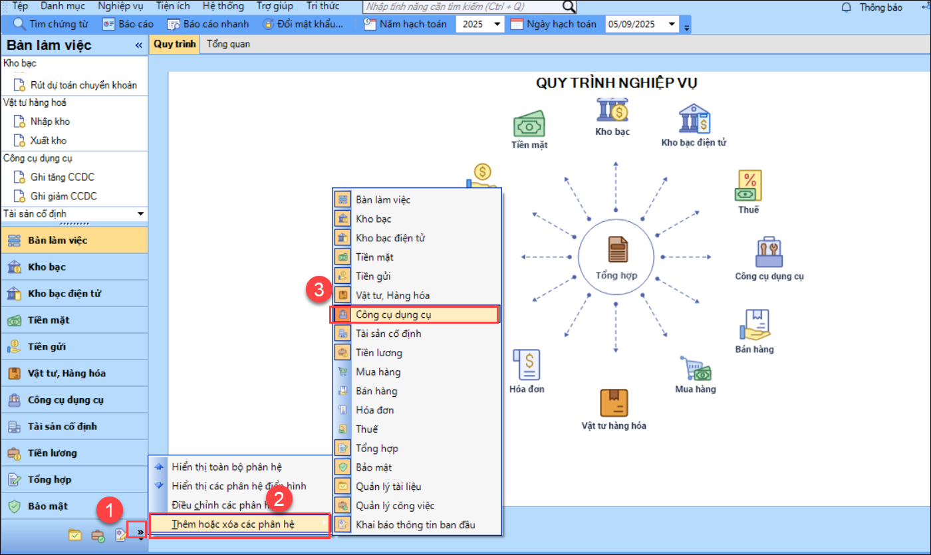Screen dimensions: 931x555
Task: Open Vật tư hàng hóa diagram icon
Action: pyautogui.click(x=613, y=403)
